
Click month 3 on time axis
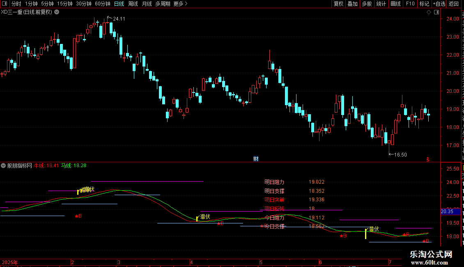click(119, 262)
